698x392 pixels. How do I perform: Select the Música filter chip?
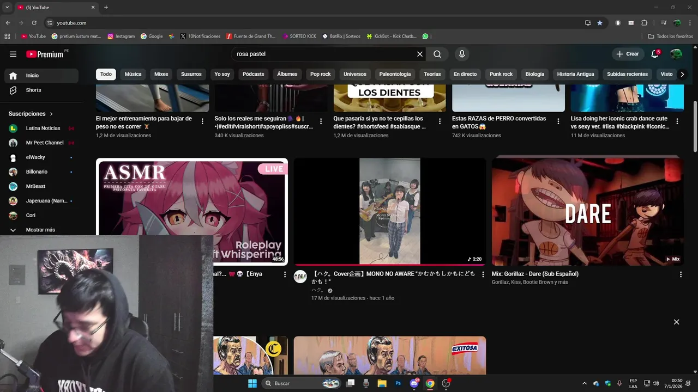coord(133,74)
